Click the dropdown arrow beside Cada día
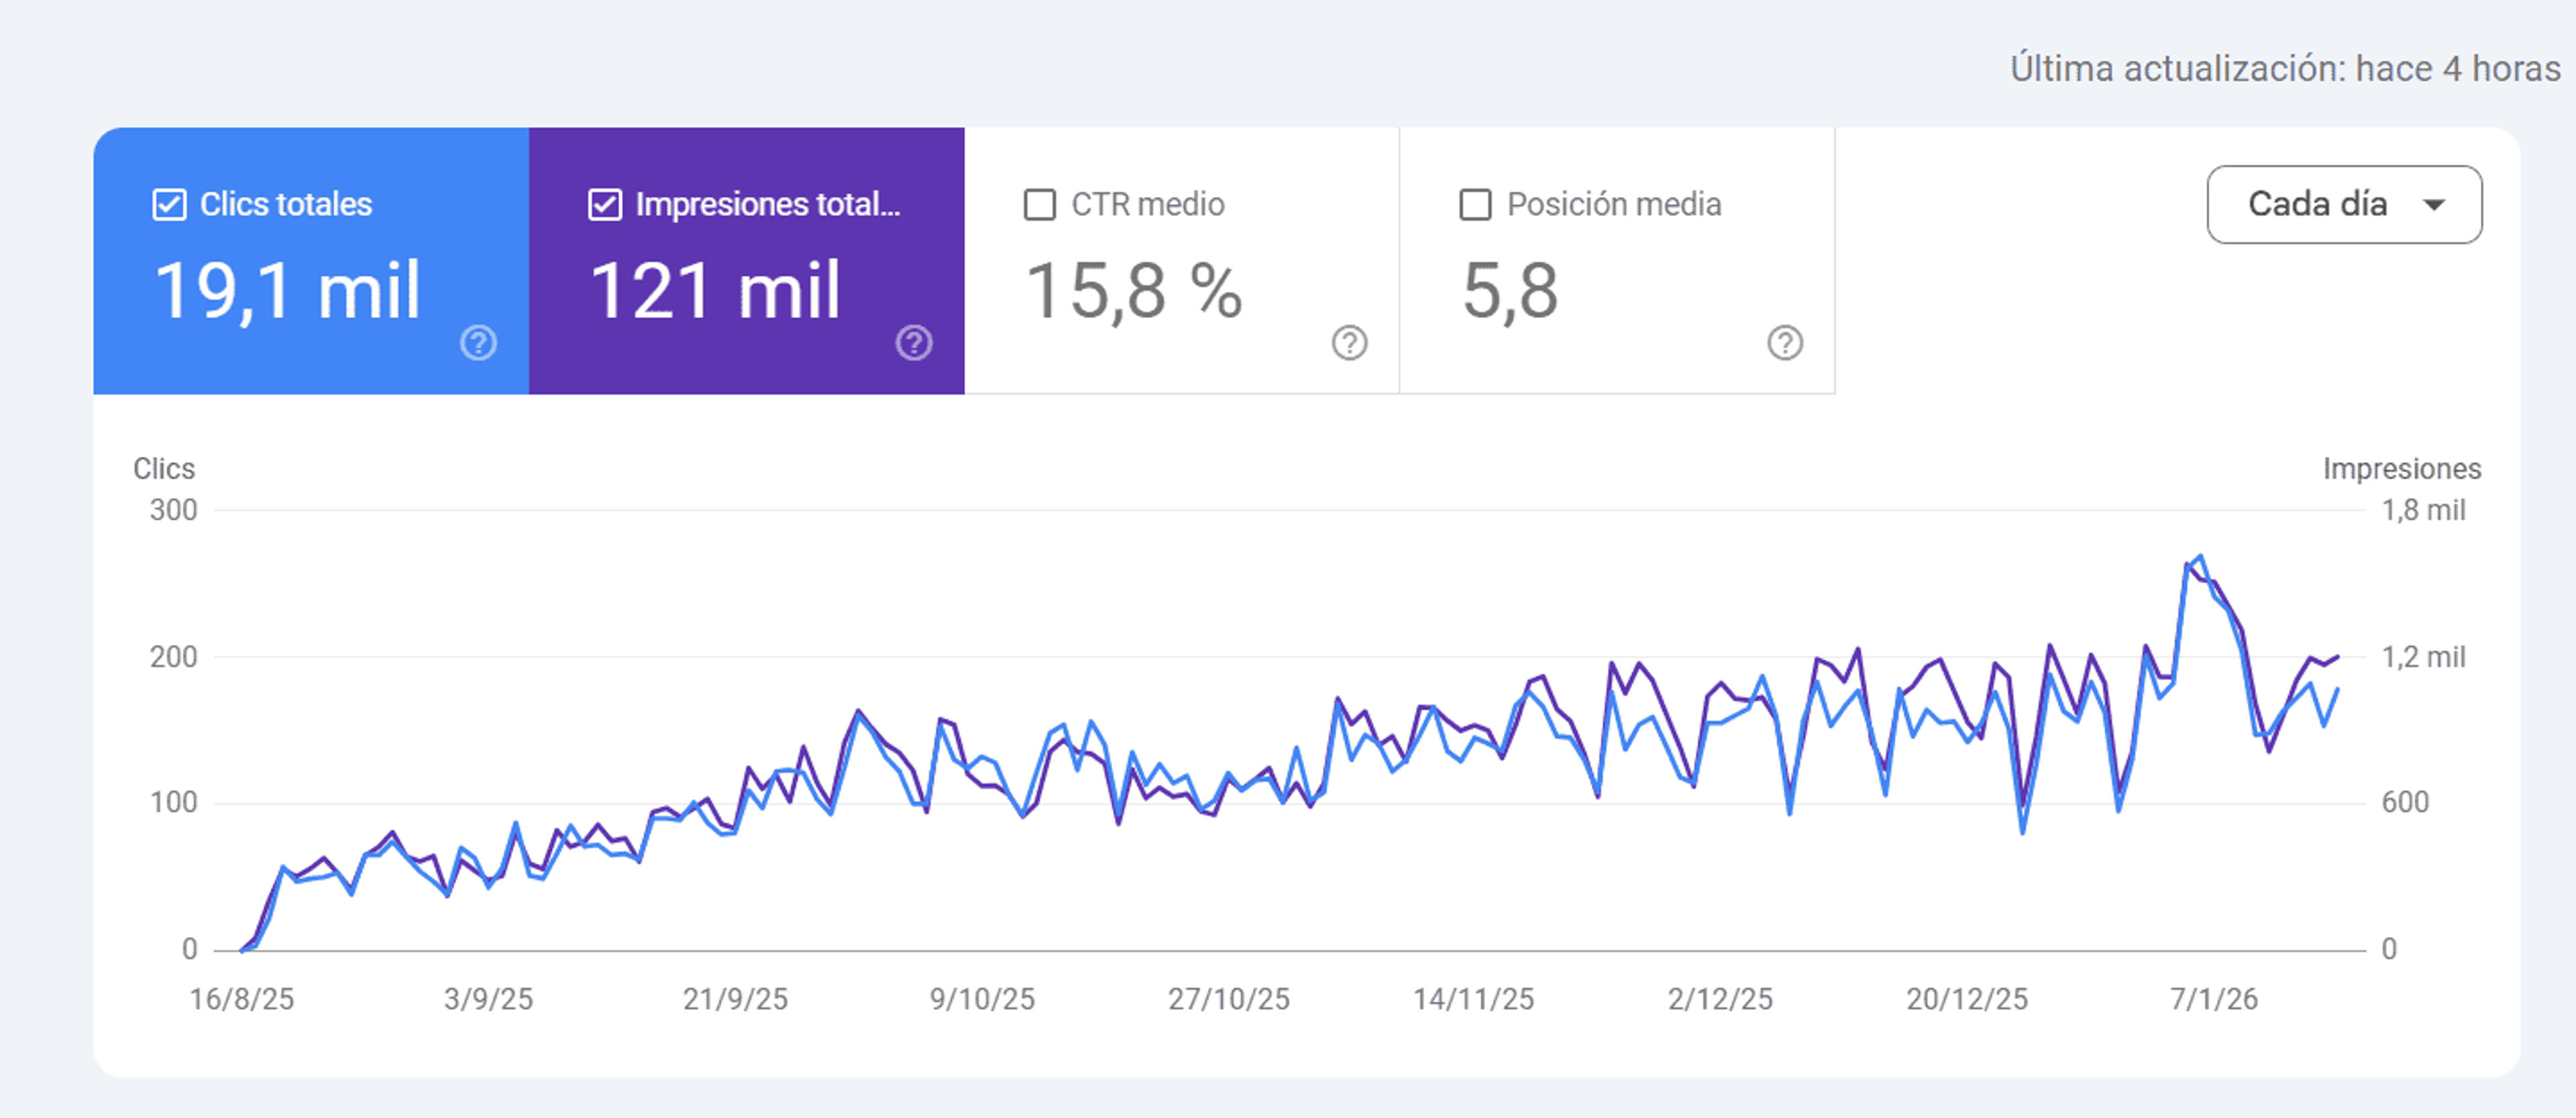Viewport: 2576px width, 1118px height. point(2434,205)
